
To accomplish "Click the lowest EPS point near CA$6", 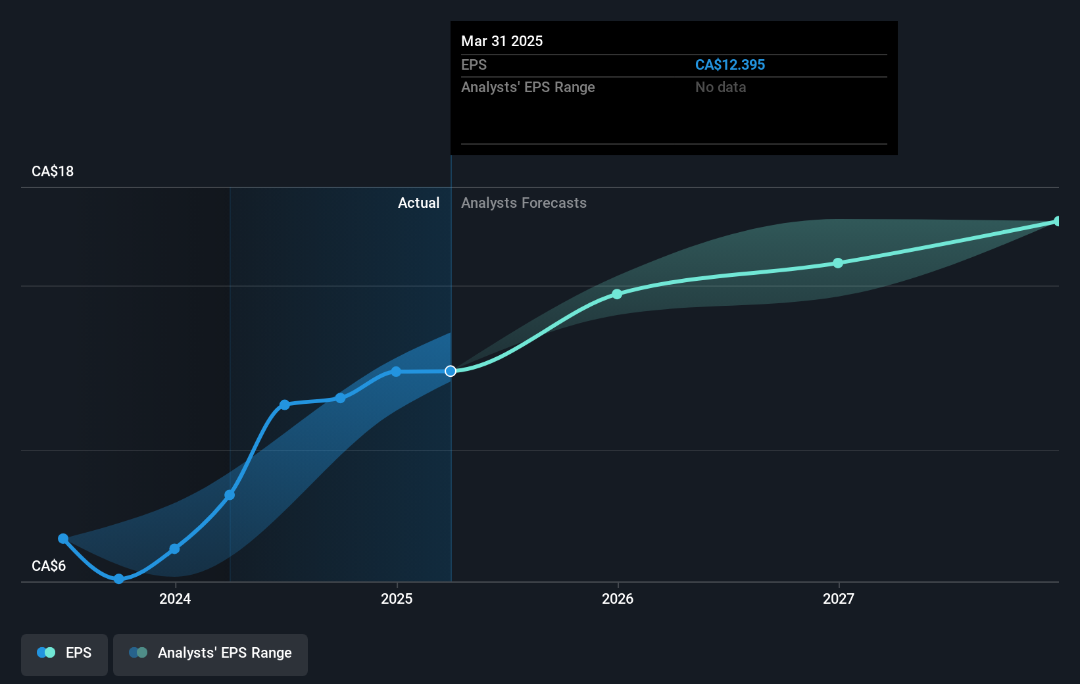I will (x=119, y=579).
